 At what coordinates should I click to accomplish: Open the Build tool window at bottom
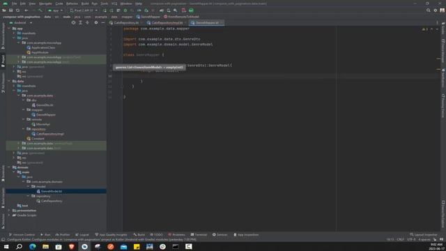(139, 234)
